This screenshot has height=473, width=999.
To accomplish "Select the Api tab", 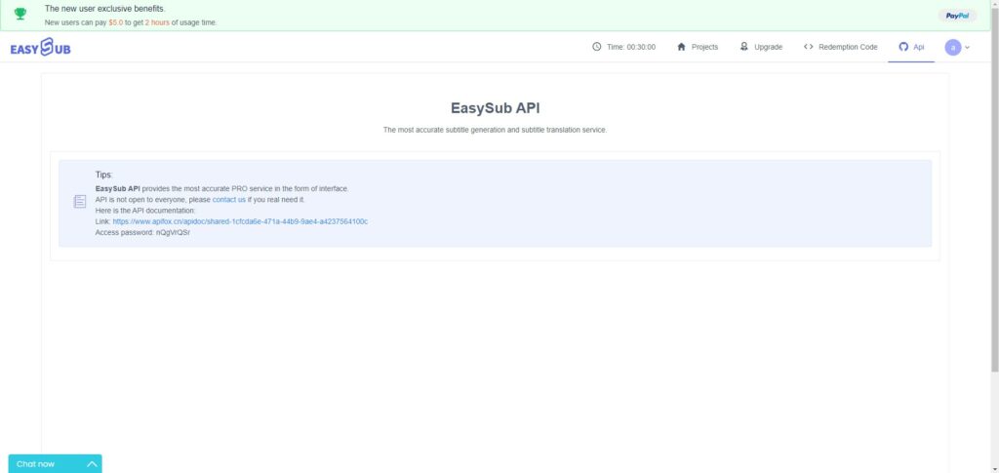I will [x=911, y=47].
